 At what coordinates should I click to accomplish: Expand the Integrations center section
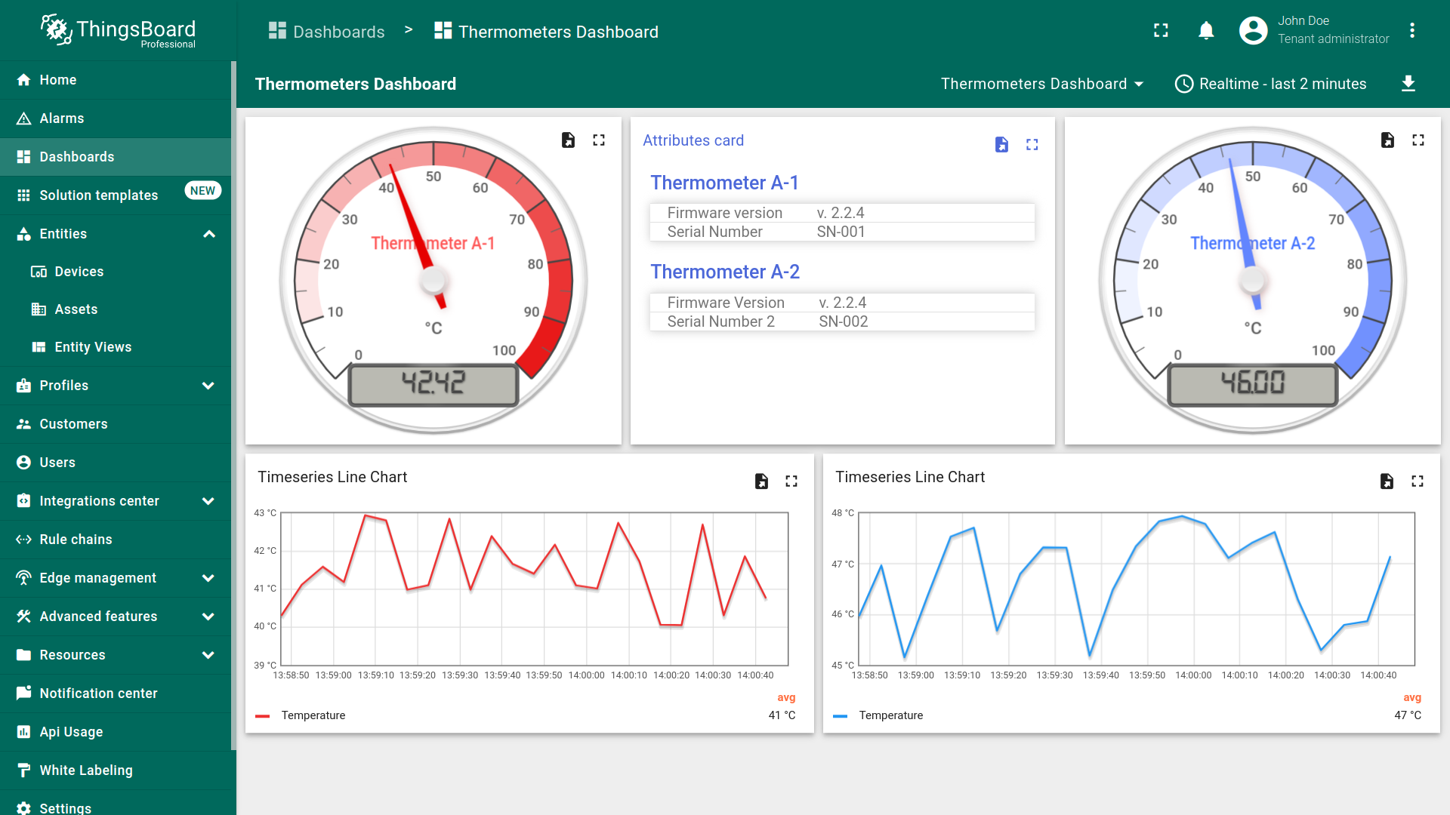tap(208, 501)
